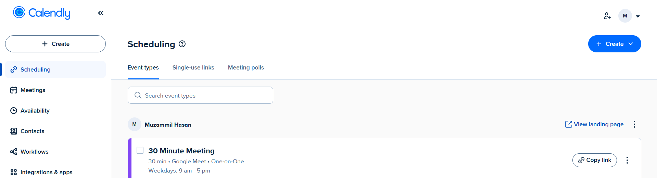Switch to Meeting polls tab

point(246,67)
